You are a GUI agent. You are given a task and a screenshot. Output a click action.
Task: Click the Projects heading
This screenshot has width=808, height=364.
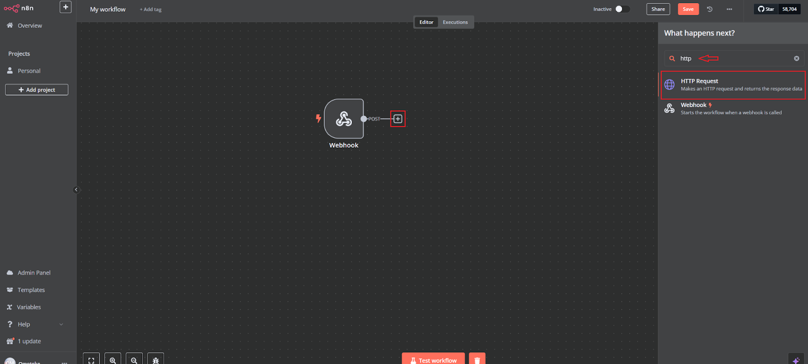(19, 54)
